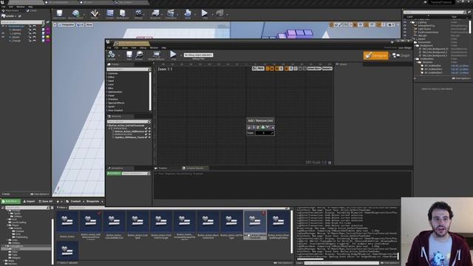Click the Palette panel scrollbar
Viewport: 473px width, 266px height.
coord(150,91)
